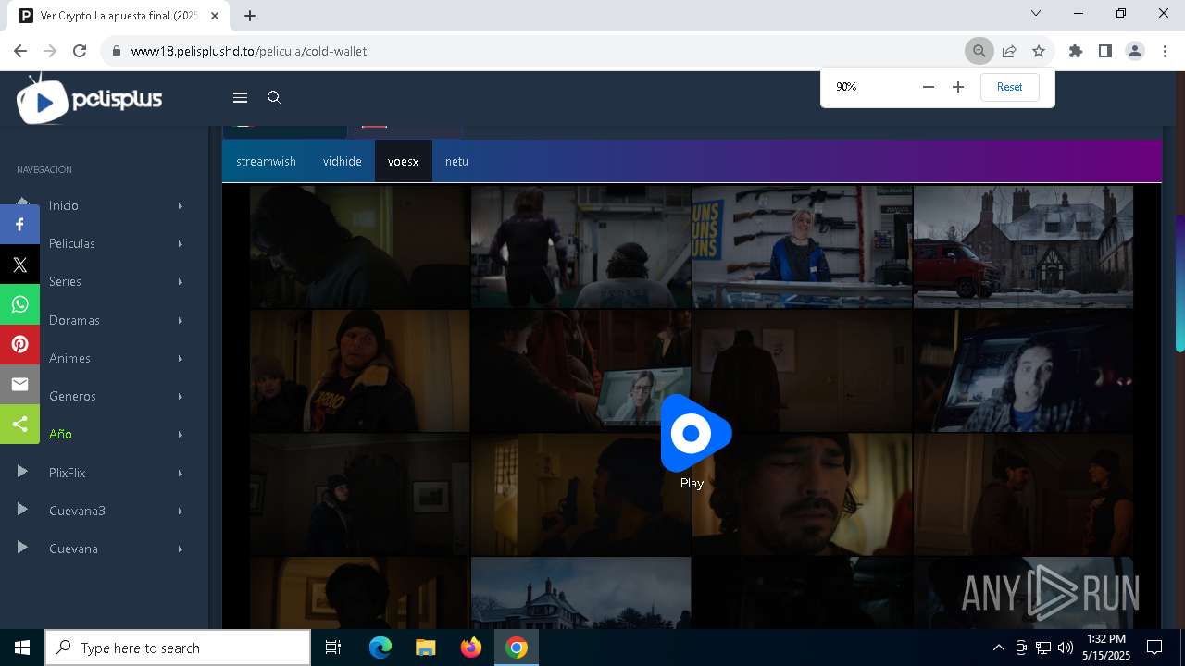1185x666 pixels.
Task: Close the Ver Crypto tab
Action: [x=215, y=16]
